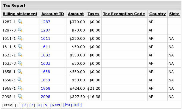Sort the report by Country
The image size is (182, 109).
point(158,14)
